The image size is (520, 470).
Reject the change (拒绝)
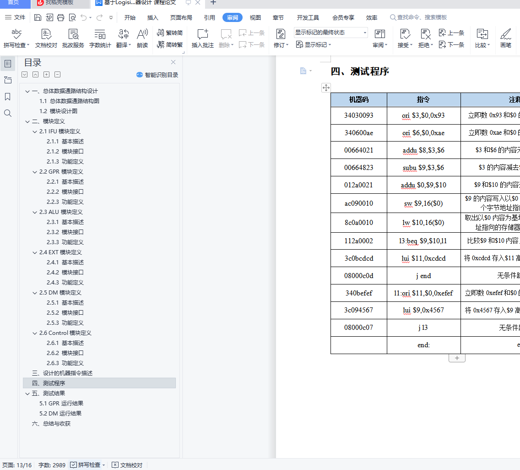(426, 38)
